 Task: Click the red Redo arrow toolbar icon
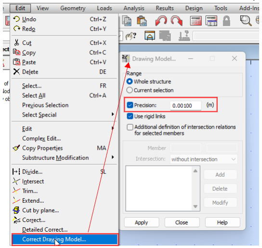point(177,21)
